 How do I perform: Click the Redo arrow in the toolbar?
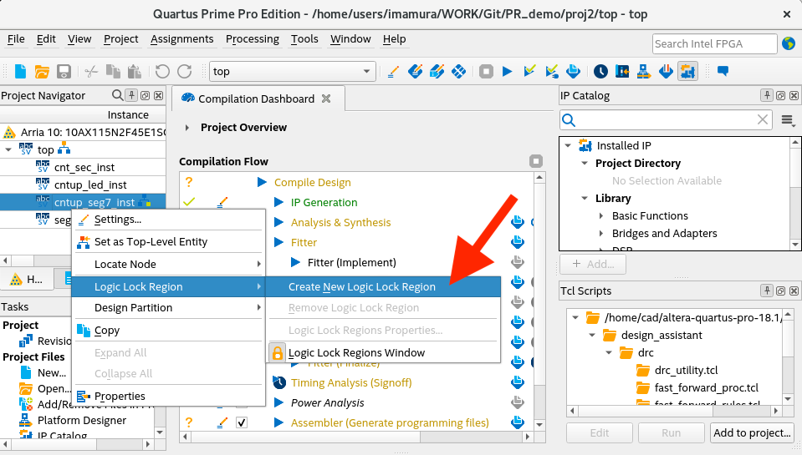click(x=184, y=71)
